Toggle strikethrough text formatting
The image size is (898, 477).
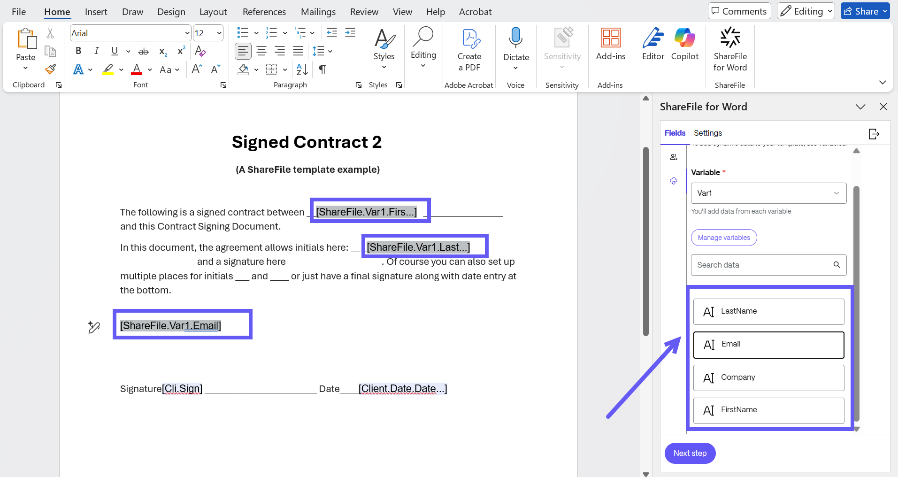(144, 51)
